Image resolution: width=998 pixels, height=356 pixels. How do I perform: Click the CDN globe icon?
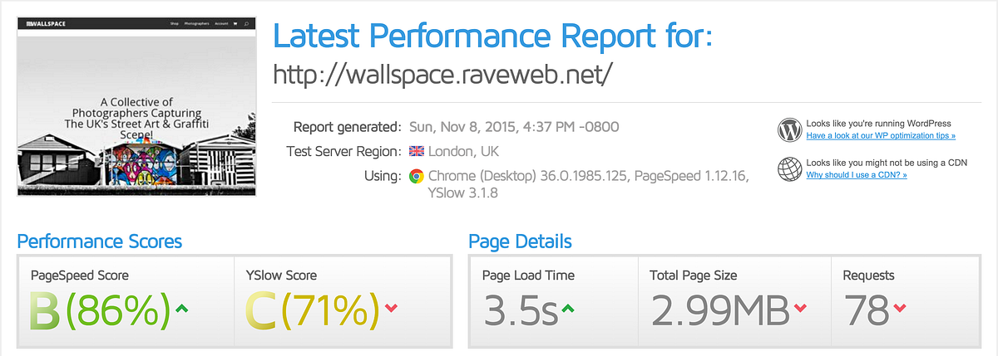click(788, 169)
